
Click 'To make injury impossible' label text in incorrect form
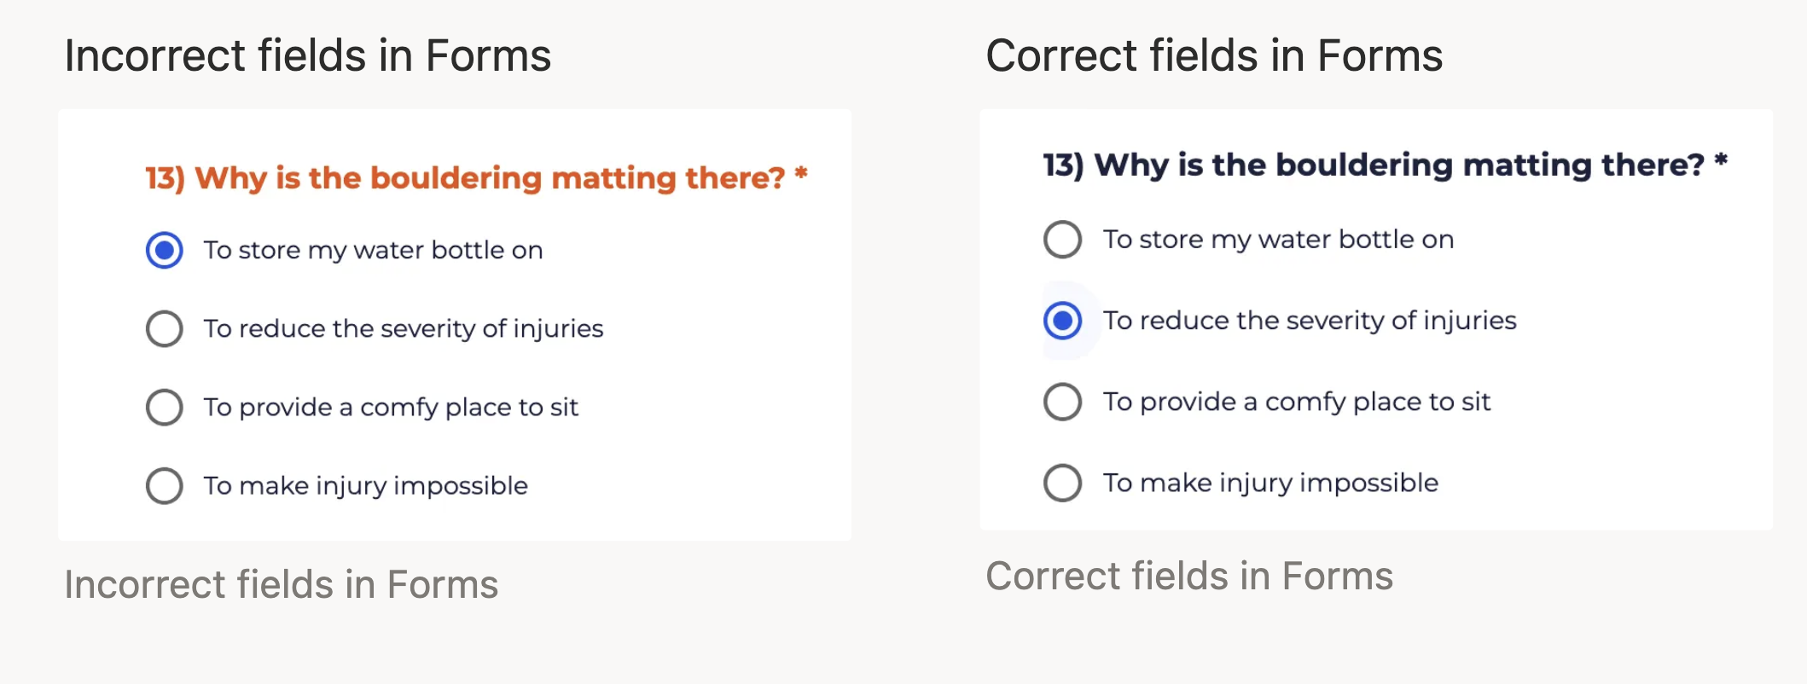[x=365, y=486]
